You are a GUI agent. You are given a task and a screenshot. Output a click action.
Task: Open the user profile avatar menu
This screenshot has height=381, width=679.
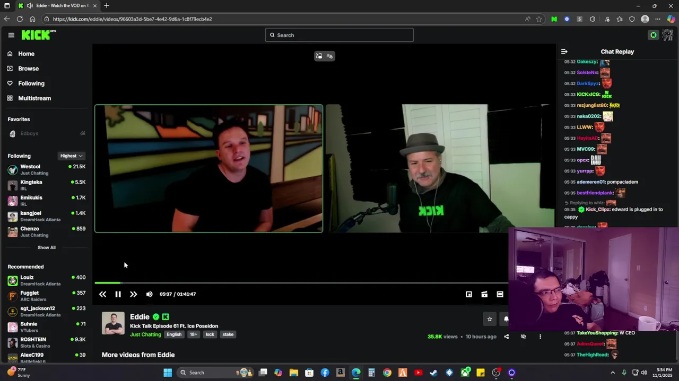click(x=667, y=35)
